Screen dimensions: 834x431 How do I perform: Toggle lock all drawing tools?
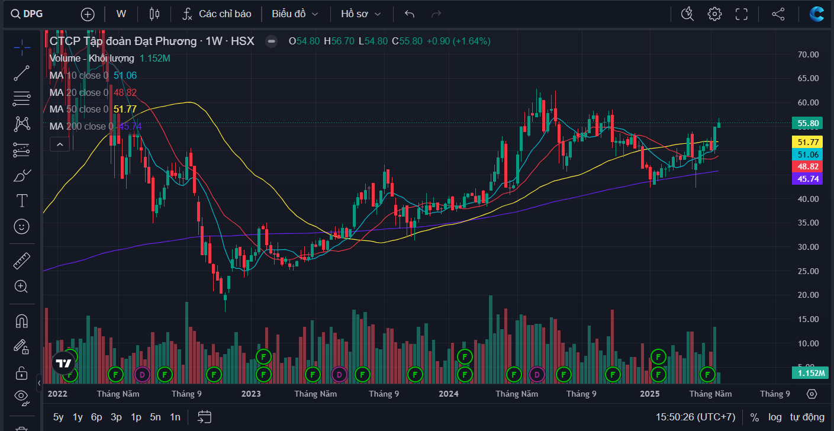(22, 373)
